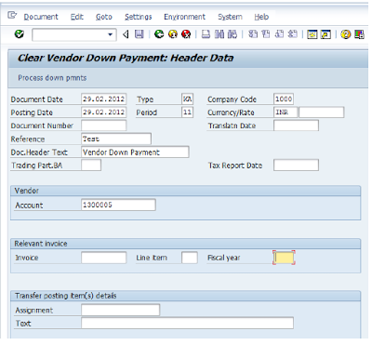Screen dimensions: 372x345
Task: Click the Invoice number field
Action: click(x=103, y=258)
